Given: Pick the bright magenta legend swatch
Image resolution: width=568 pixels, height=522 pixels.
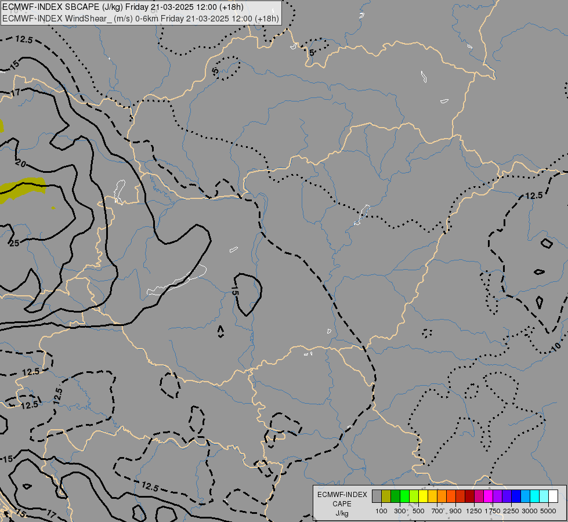Looking at the screenshot, I should (488, 496).
